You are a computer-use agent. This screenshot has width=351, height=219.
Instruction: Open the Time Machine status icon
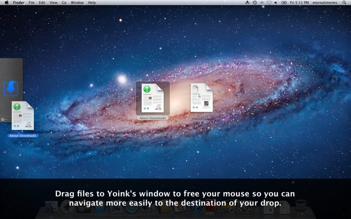point(254,3)
